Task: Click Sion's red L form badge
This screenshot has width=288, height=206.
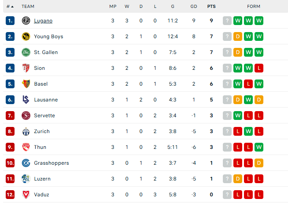Action: click(259, 68)
